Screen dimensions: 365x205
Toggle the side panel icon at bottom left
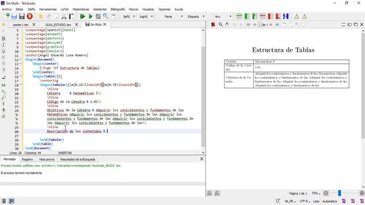pyautogui.click(x=3, y=201)
